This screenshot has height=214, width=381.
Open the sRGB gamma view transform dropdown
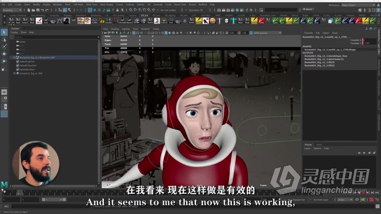267,33
